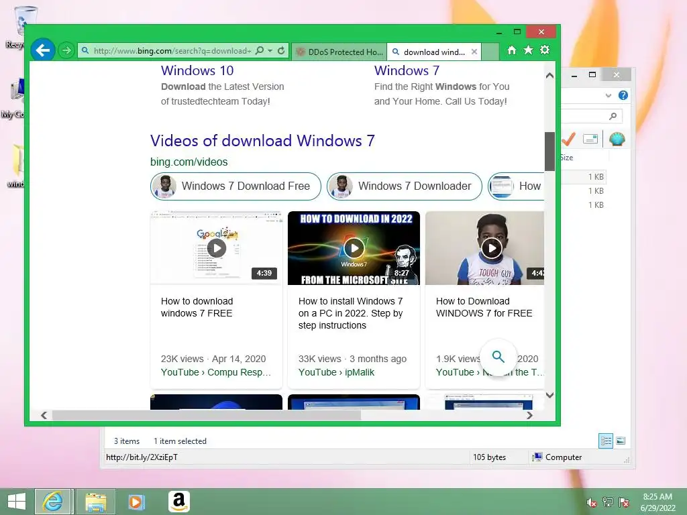Open Videos of download Windows 7 heading
Viewport: 687px width, 515px height.
pos(262,141)
